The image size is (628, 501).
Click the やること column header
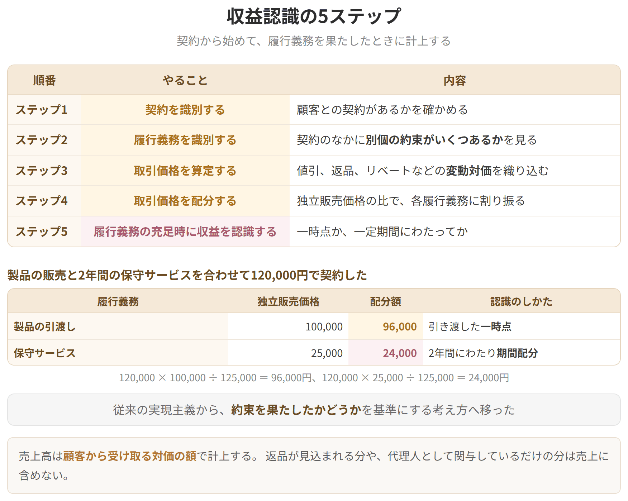(x=185, y=80)
